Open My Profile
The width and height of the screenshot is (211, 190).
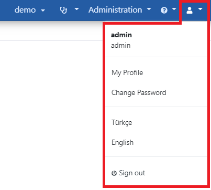tap(127, 72)
